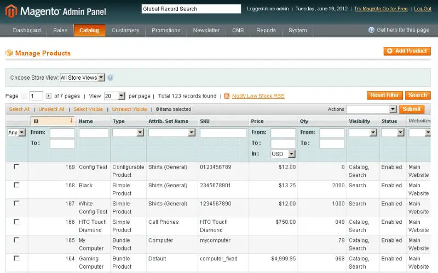
Task: Go to the next page using the arrow icon
Action: coord(49,96)
